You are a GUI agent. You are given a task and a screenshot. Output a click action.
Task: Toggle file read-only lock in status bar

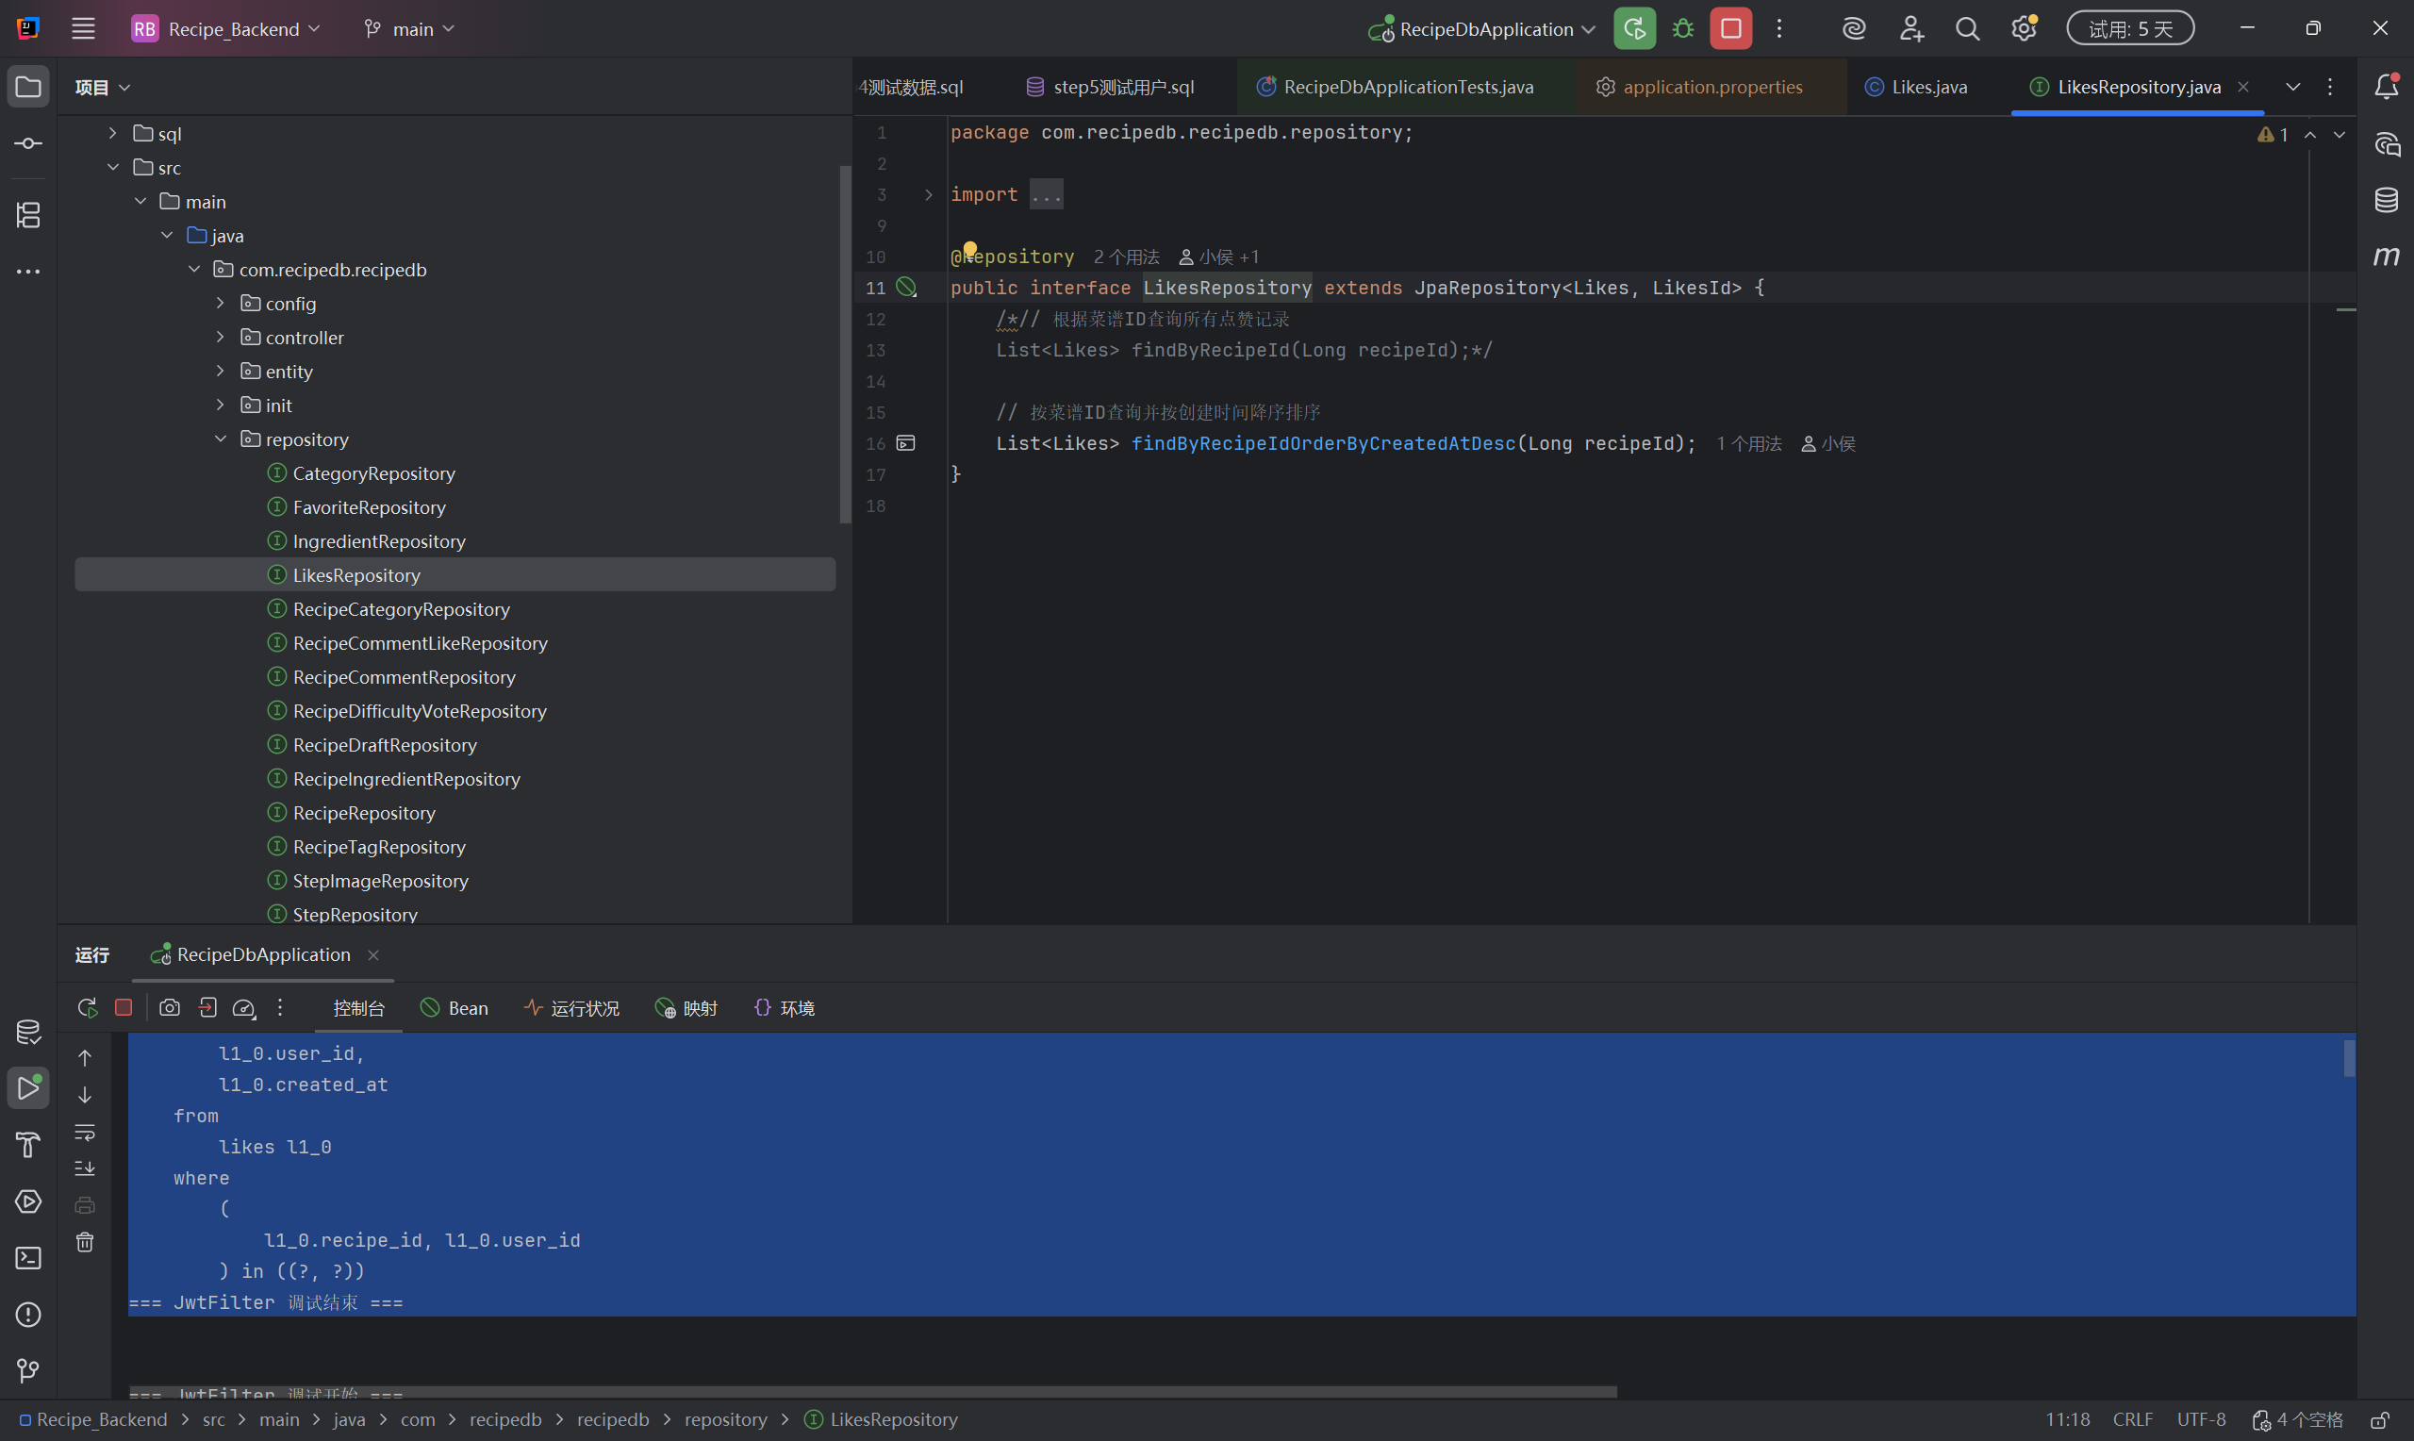click(2379, 1419)
